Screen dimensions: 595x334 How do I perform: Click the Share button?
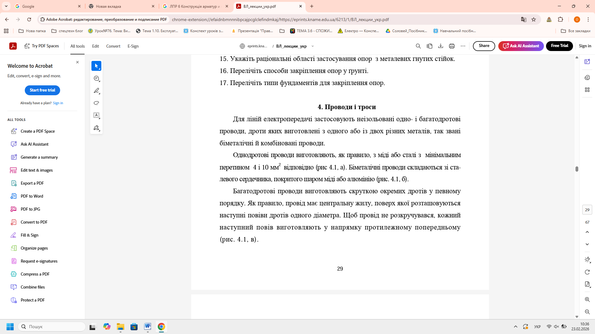click(484, 46)
